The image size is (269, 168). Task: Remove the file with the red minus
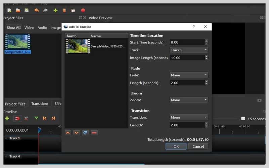[x=94, y=133]
